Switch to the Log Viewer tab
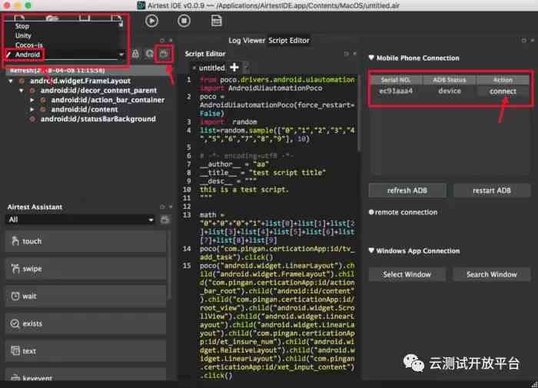 tap(247, 41)
